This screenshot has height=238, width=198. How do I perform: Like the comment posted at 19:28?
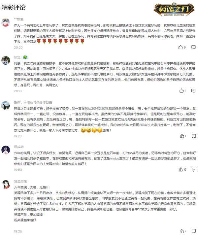(182, 136)
